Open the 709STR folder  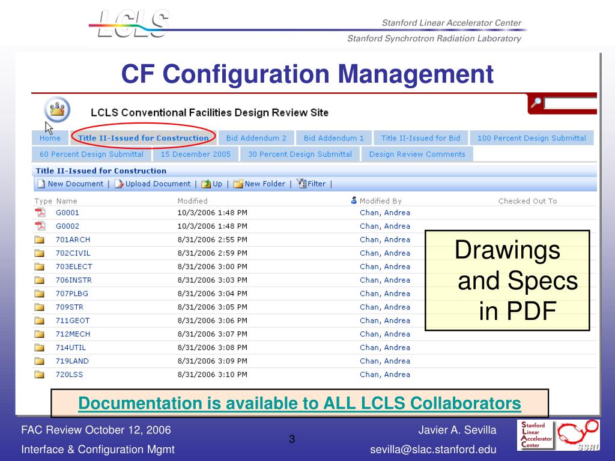(x=70, y=307)
